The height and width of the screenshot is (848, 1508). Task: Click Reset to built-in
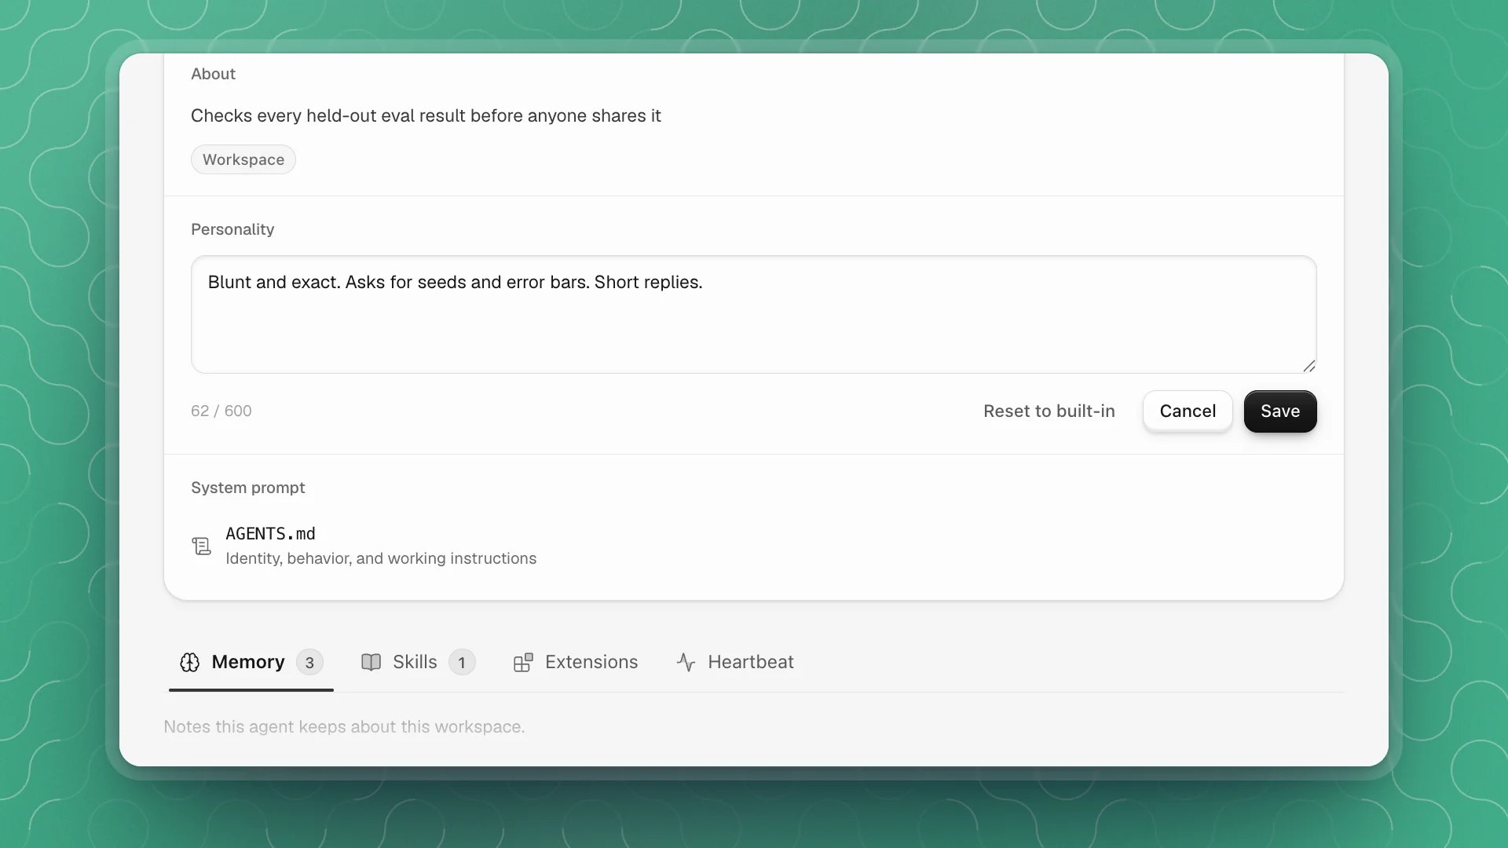click(x=1049, y=411)
